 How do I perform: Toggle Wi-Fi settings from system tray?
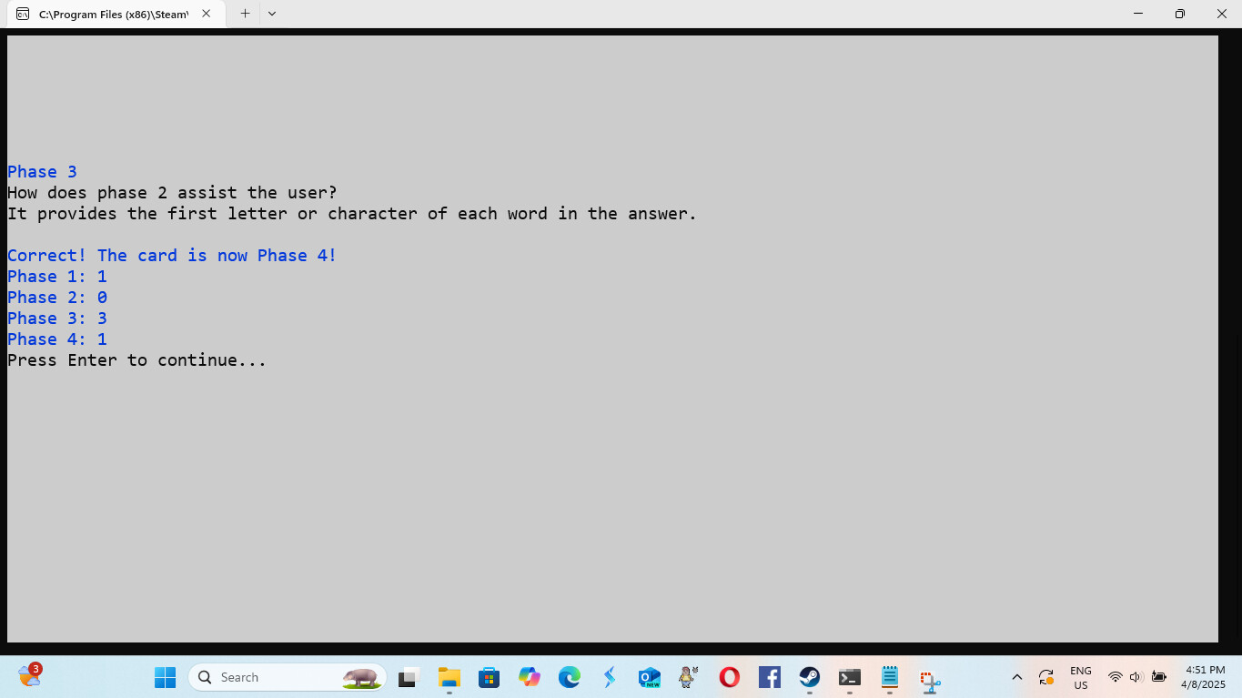(x=1115, y=677)
